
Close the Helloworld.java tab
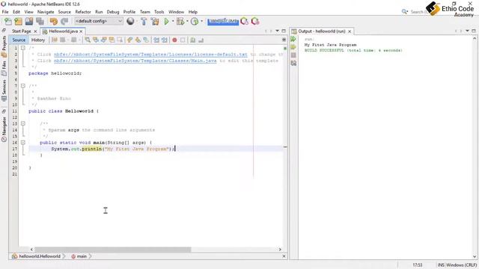[81, 31]
